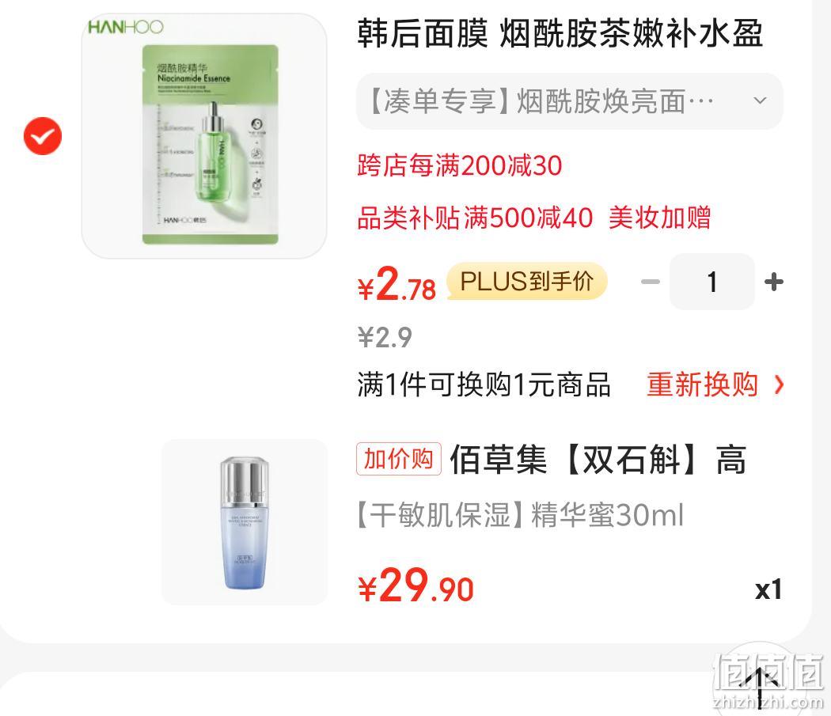
Task: Click the red arrow beside 重新换购
Action: tap(779, 385)
